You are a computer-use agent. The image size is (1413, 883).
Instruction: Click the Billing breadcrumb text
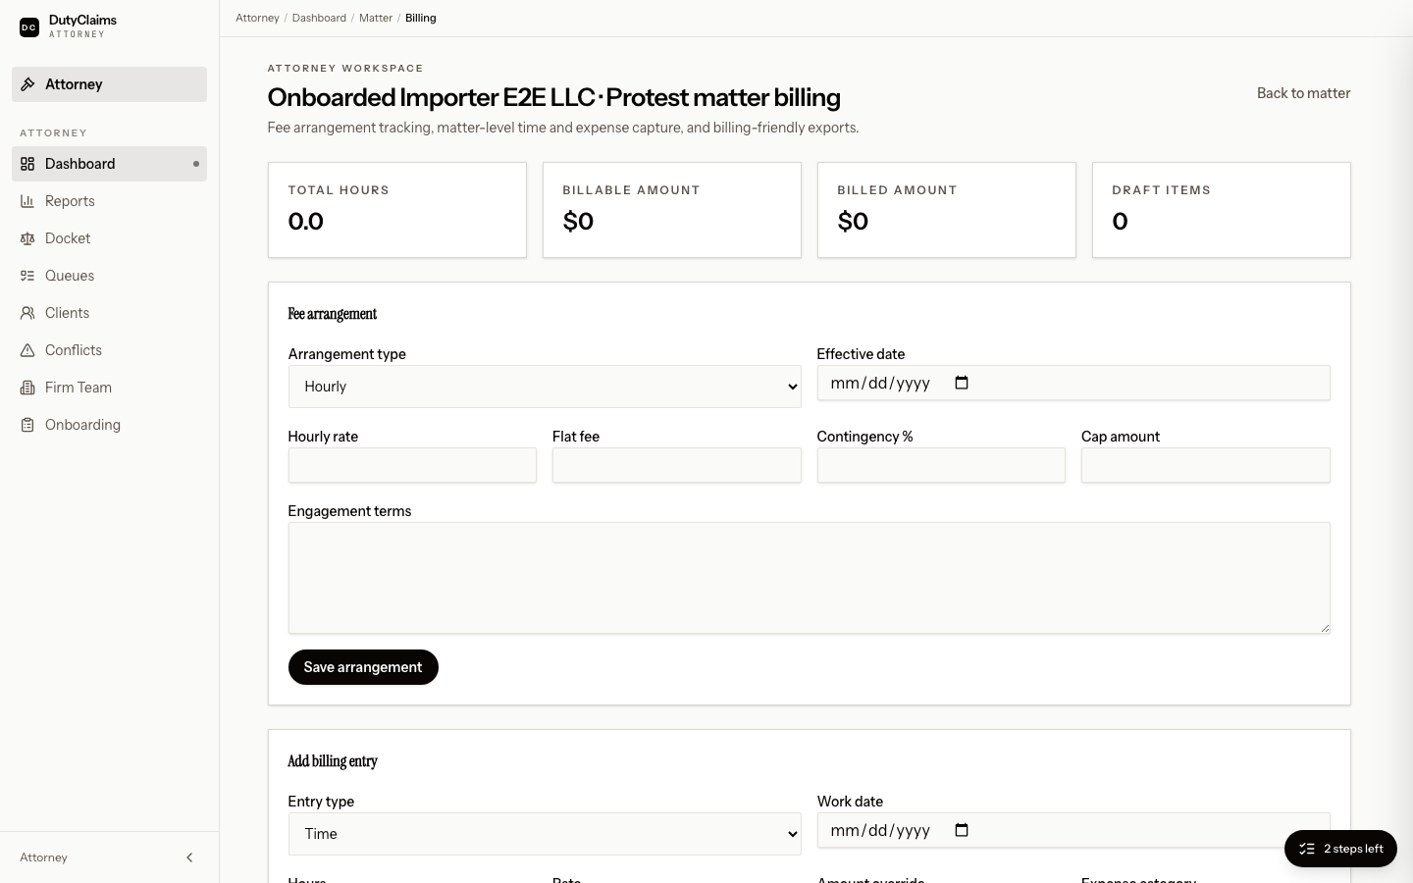point(421,18)
